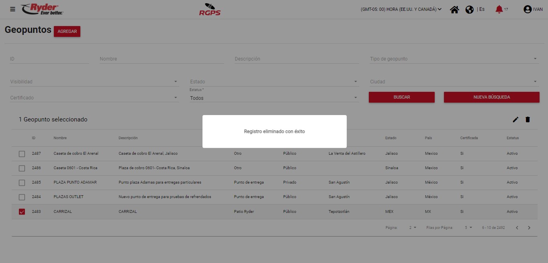
Task: Click the AGREGAR button
Action: coord(67,32)
